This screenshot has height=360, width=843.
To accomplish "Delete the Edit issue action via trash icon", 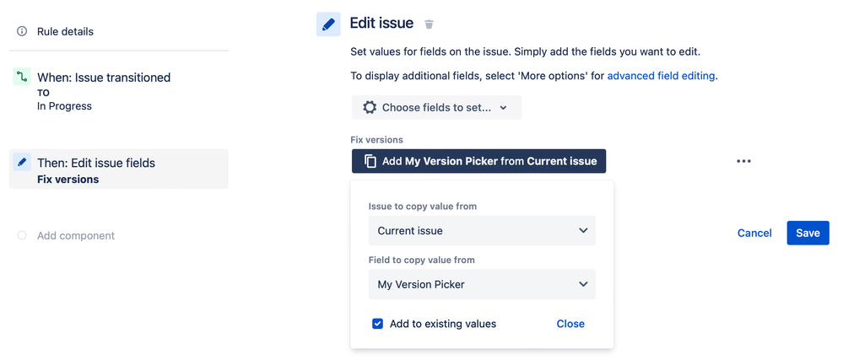I will (x=430, y=24).
